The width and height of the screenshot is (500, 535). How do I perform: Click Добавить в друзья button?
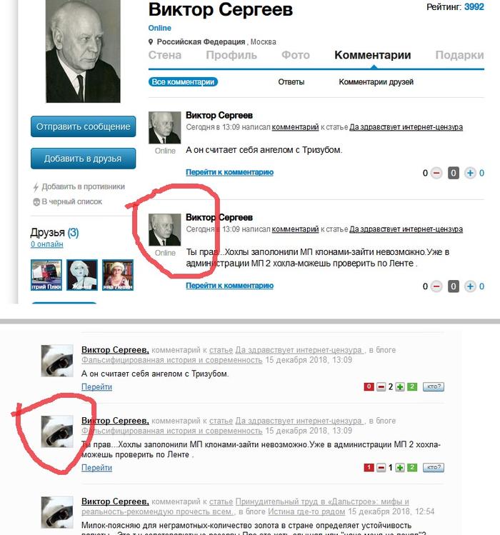(x=84, y=159)
